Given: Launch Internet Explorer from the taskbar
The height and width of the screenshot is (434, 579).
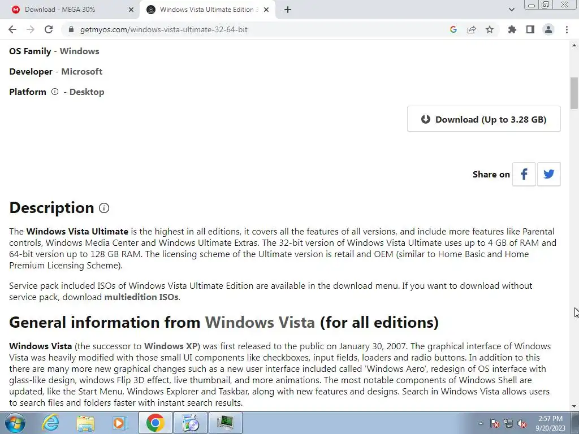Looking at the screenshot, I should pyautogui.click(x=50, y=423).
